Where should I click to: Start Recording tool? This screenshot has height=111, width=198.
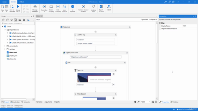44,8
